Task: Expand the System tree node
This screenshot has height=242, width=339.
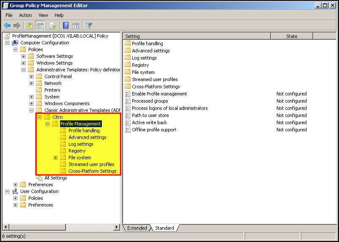Action: [x=31, y=97]
